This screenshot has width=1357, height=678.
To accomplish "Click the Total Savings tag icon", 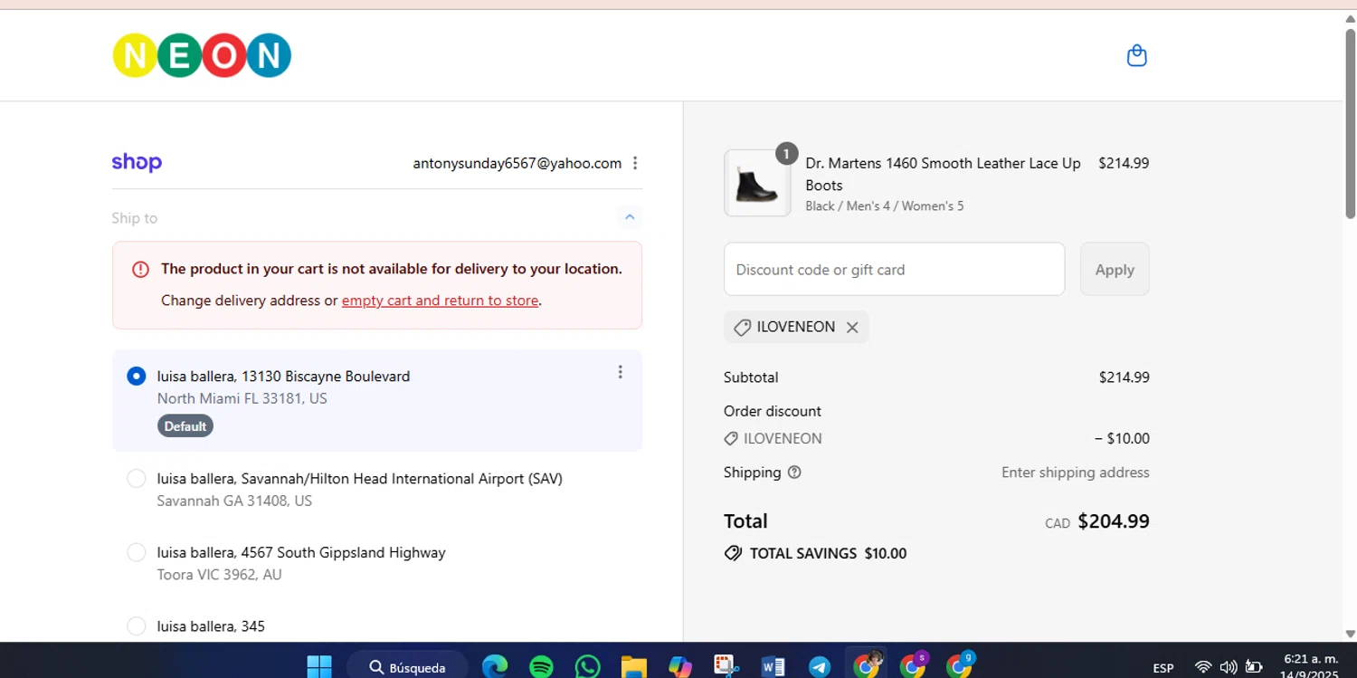I will [x=733, y=553].
